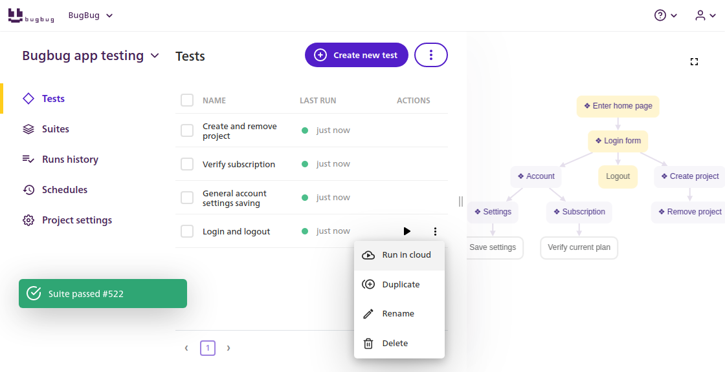Open Project settings section
The image size is (725, 372).
pos(67,220)
